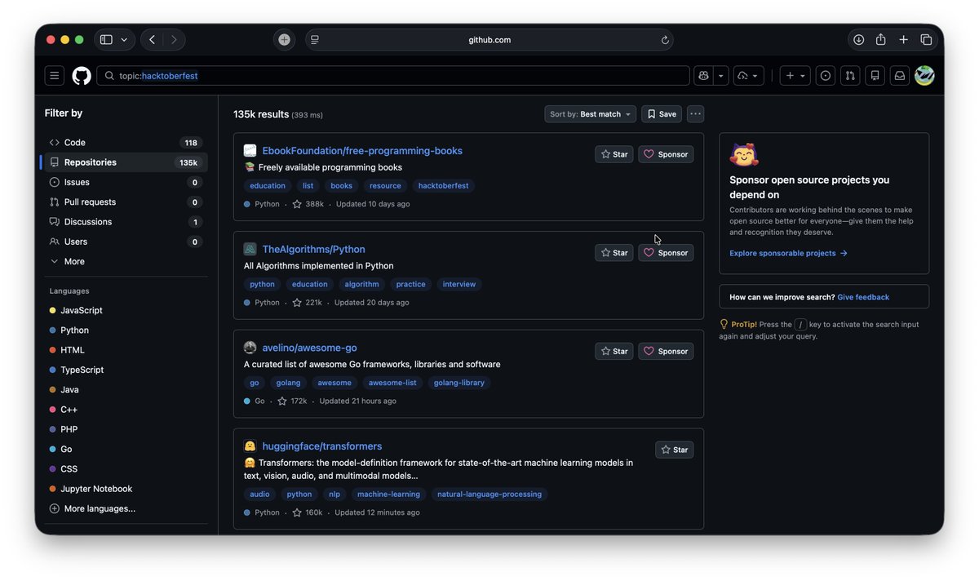The image size is (979, 581).
Task: Go forward in Safari history
Action: tap(174, 39)
